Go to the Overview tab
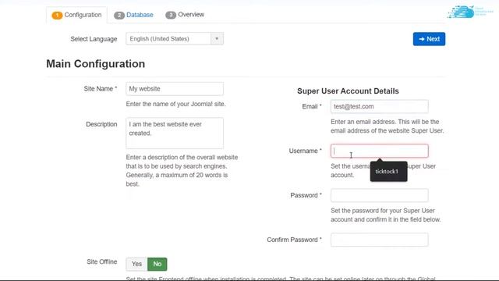The image size is (499, 281). 185,15
